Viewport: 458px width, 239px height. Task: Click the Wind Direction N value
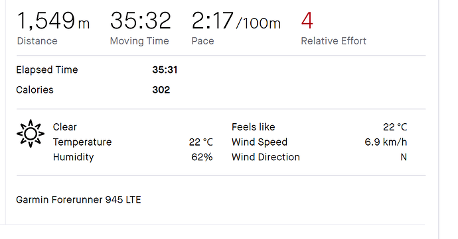(x=404, y=157)
